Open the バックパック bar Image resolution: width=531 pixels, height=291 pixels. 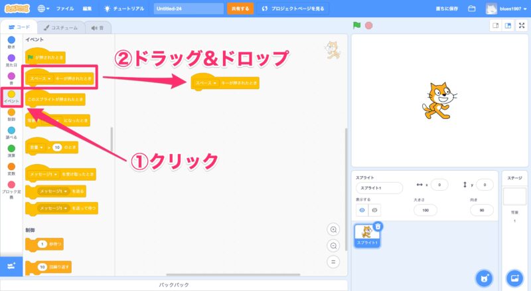174,285
